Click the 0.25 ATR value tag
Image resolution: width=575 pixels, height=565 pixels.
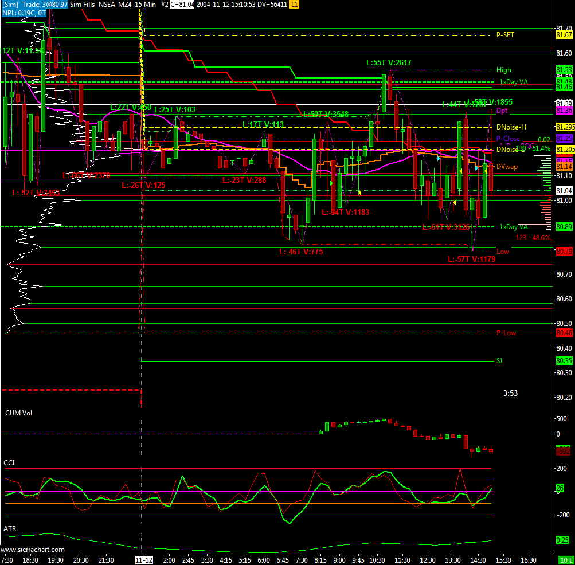click(x=562, y=540)
